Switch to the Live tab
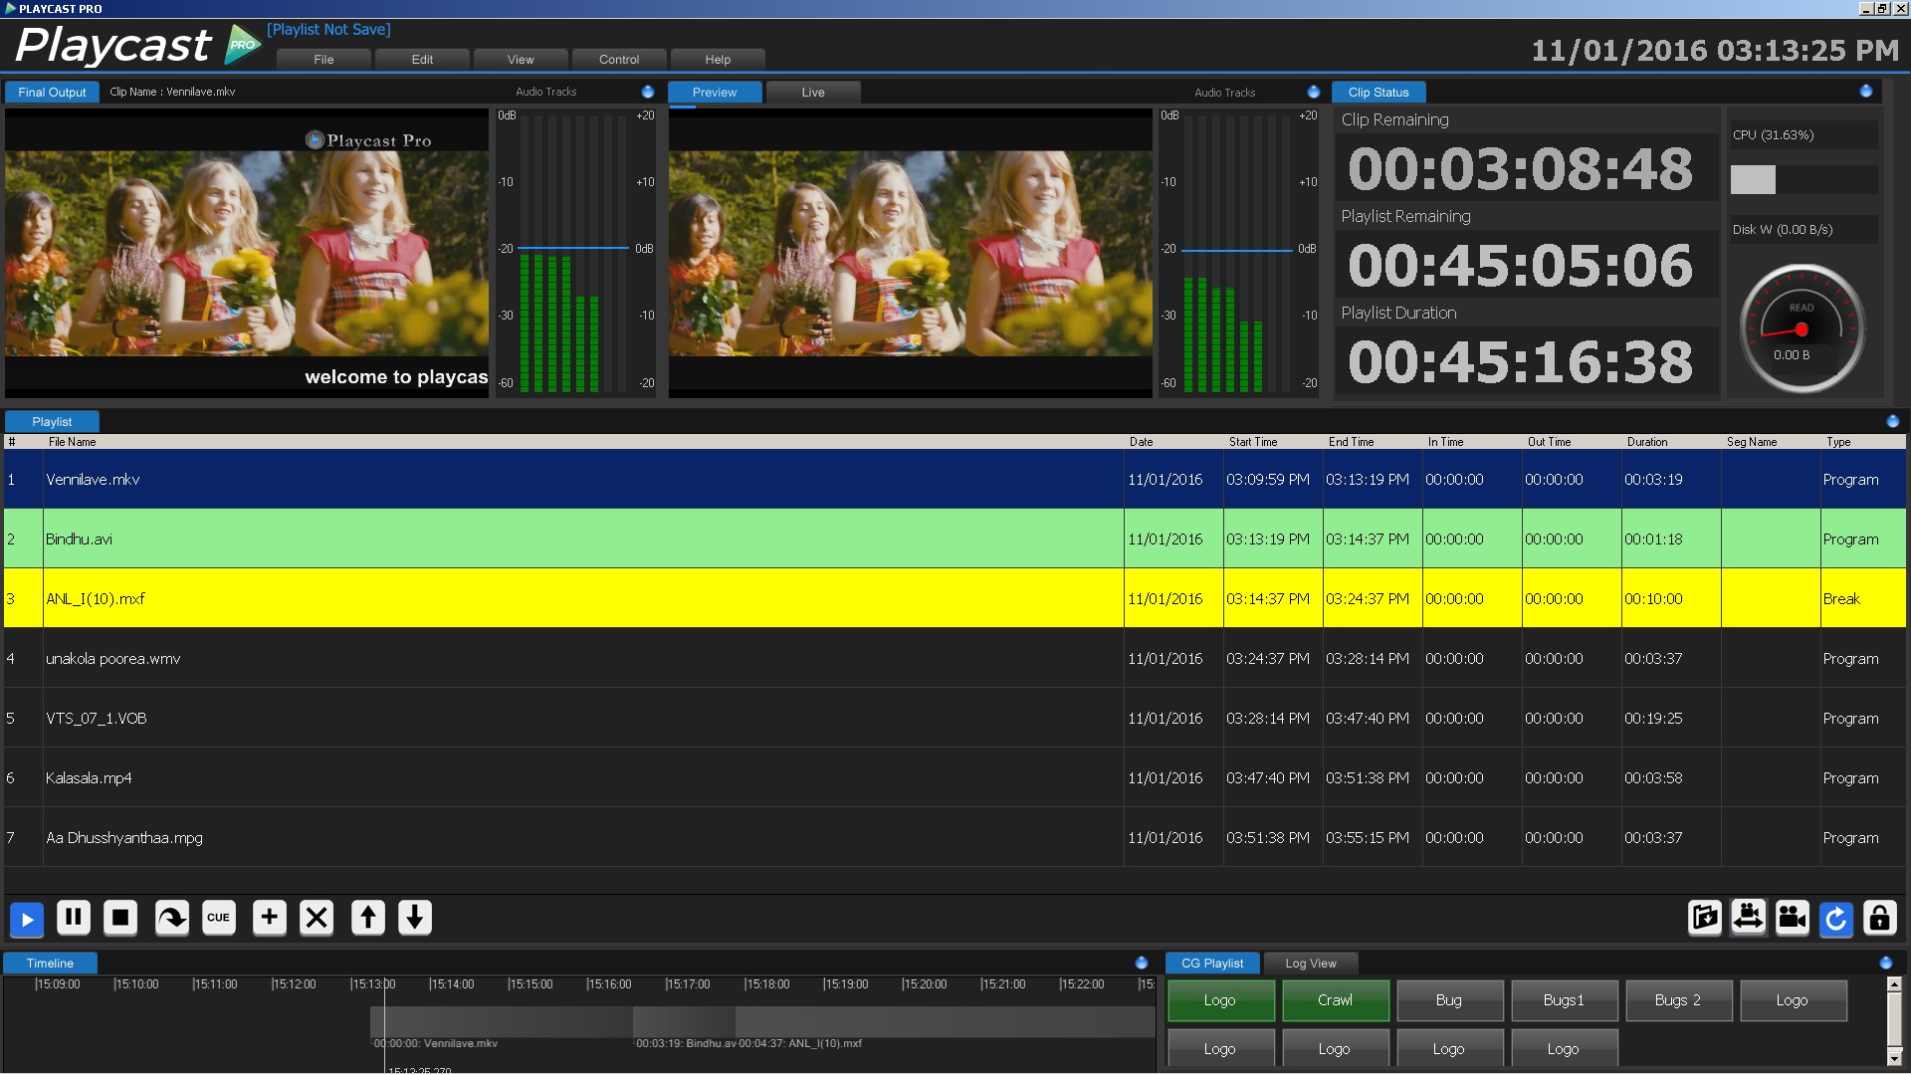The image size is (1911, 1075). click(813, 93)
